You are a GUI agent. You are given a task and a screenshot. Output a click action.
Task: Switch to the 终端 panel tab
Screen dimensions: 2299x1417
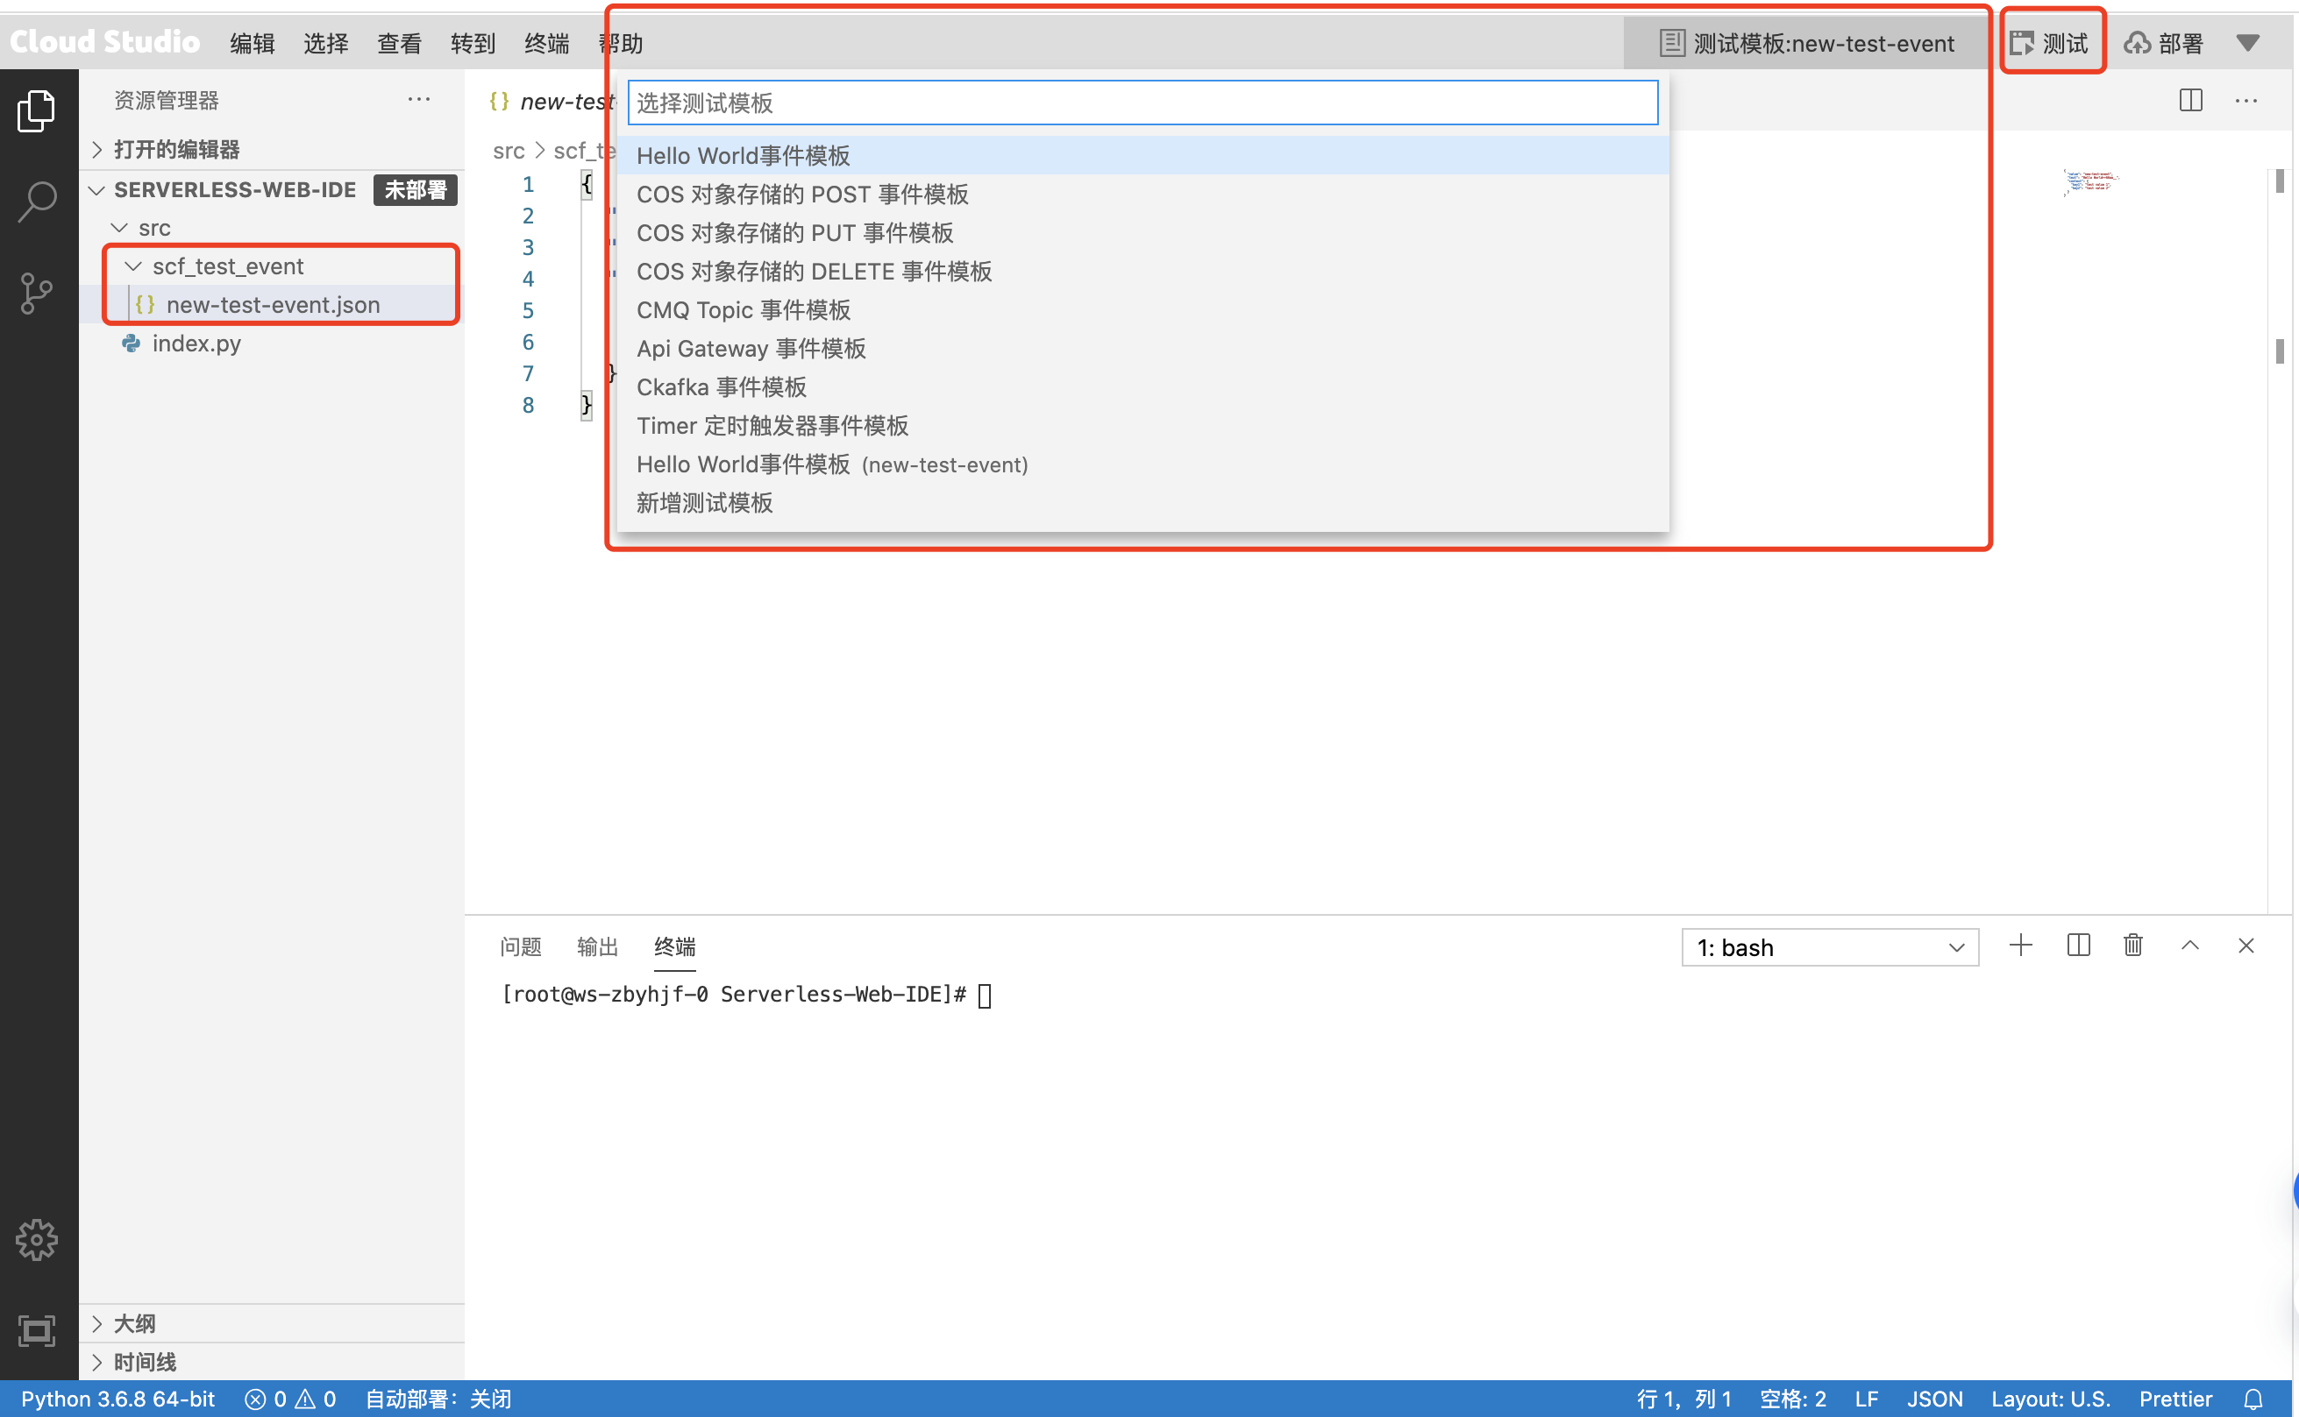point(674,946)
